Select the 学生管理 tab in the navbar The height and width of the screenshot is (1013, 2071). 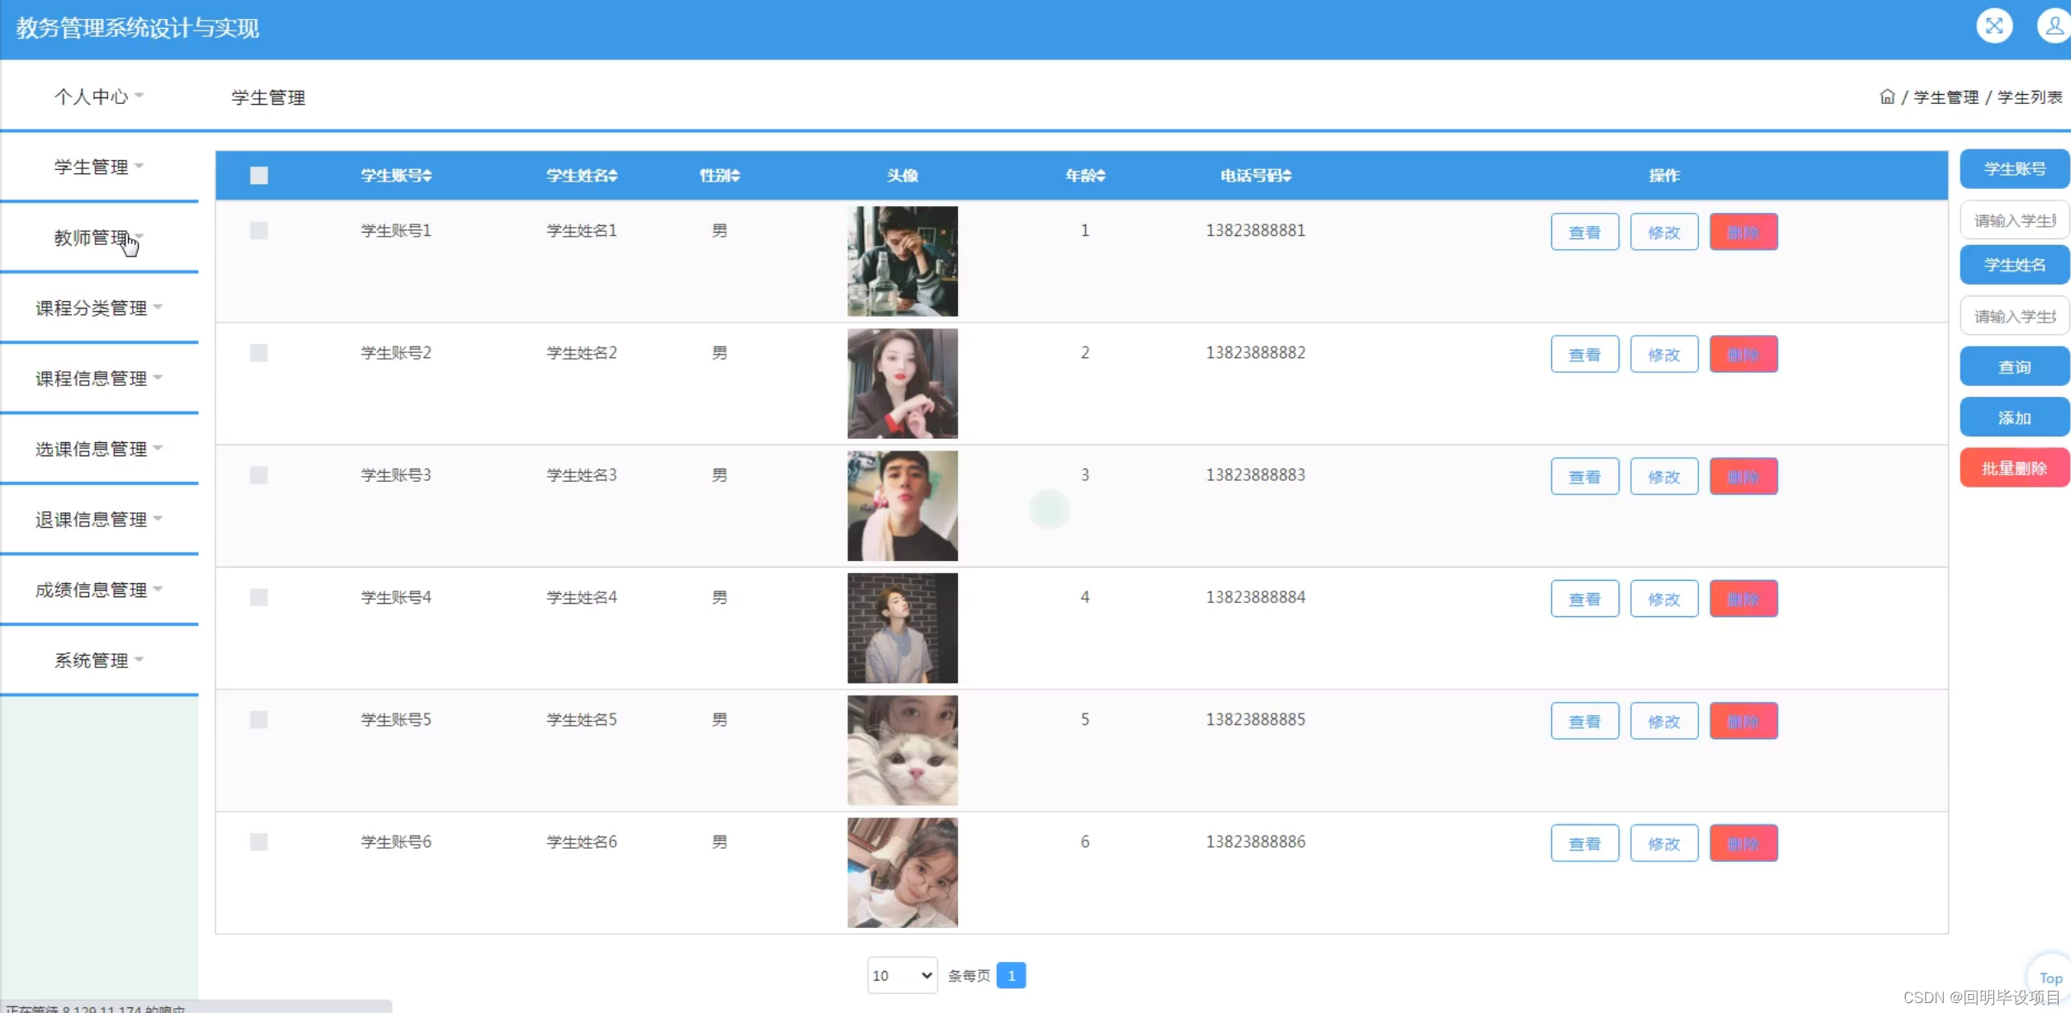(x=268, y=97)
